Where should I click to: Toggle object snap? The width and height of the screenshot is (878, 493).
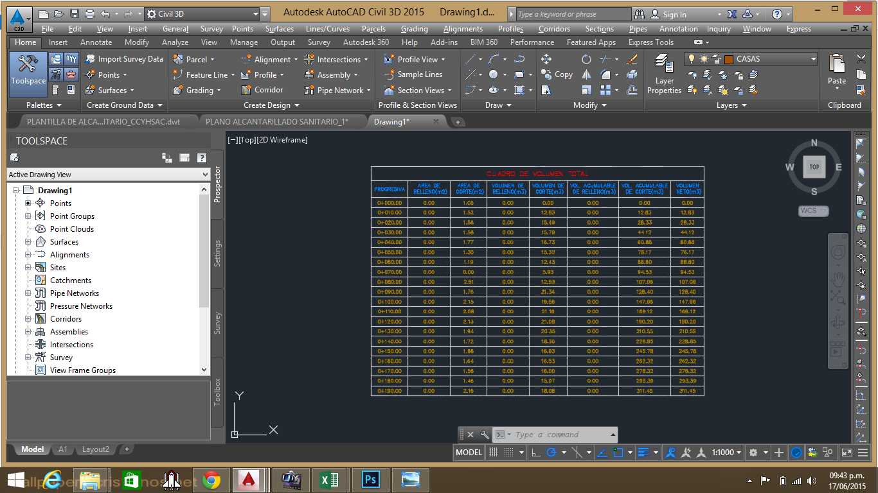(x=618, y=453)
